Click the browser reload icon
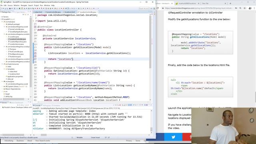The width and height of the screenshot is (256, 144). (158, 8)
